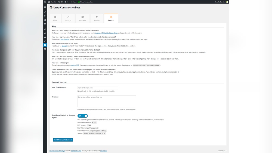Switch to the Design tab
Screen dimensions: 272x153
68,18
